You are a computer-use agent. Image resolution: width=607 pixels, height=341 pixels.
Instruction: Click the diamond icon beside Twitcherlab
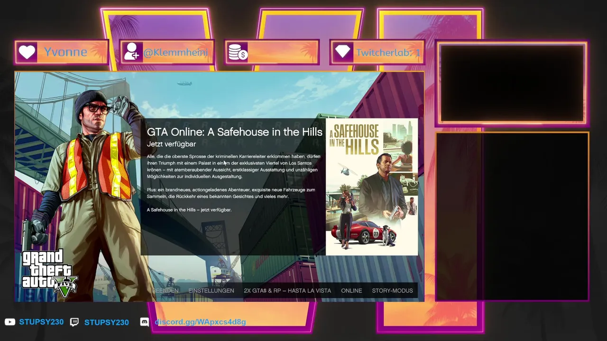342,52
